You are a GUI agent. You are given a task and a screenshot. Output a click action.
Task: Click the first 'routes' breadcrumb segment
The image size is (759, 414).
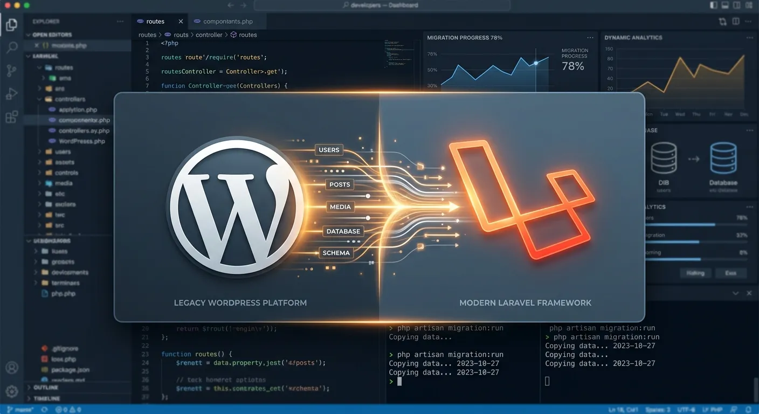tap(147, 34)
